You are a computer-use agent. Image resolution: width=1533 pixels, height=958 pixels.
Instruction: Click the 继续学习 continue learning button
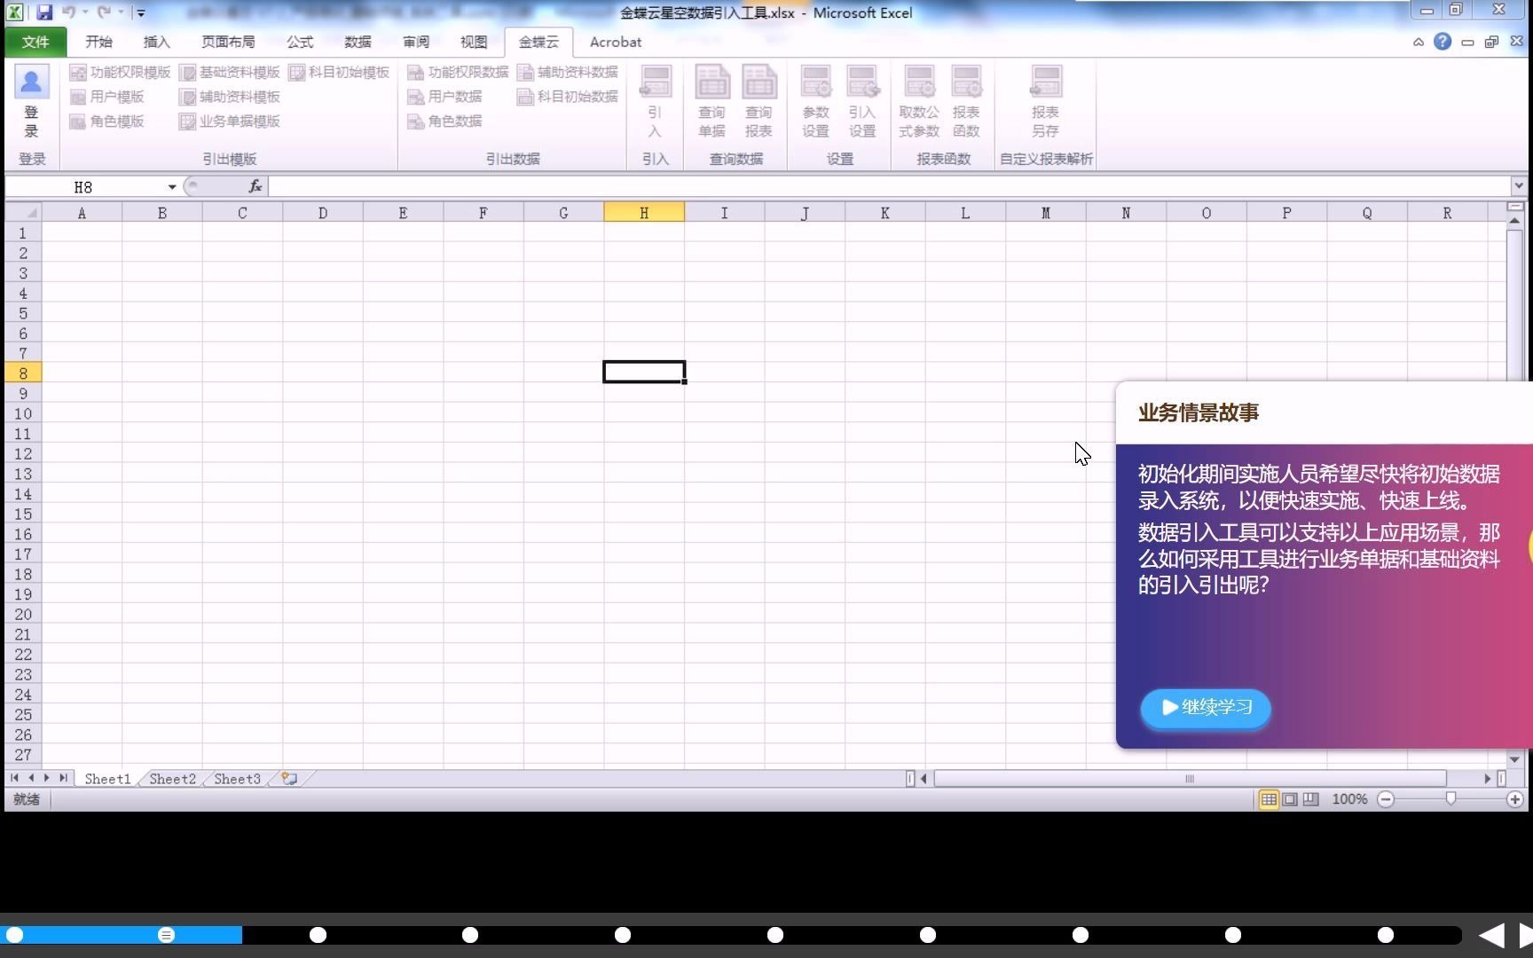click(x=1206, y=708)
